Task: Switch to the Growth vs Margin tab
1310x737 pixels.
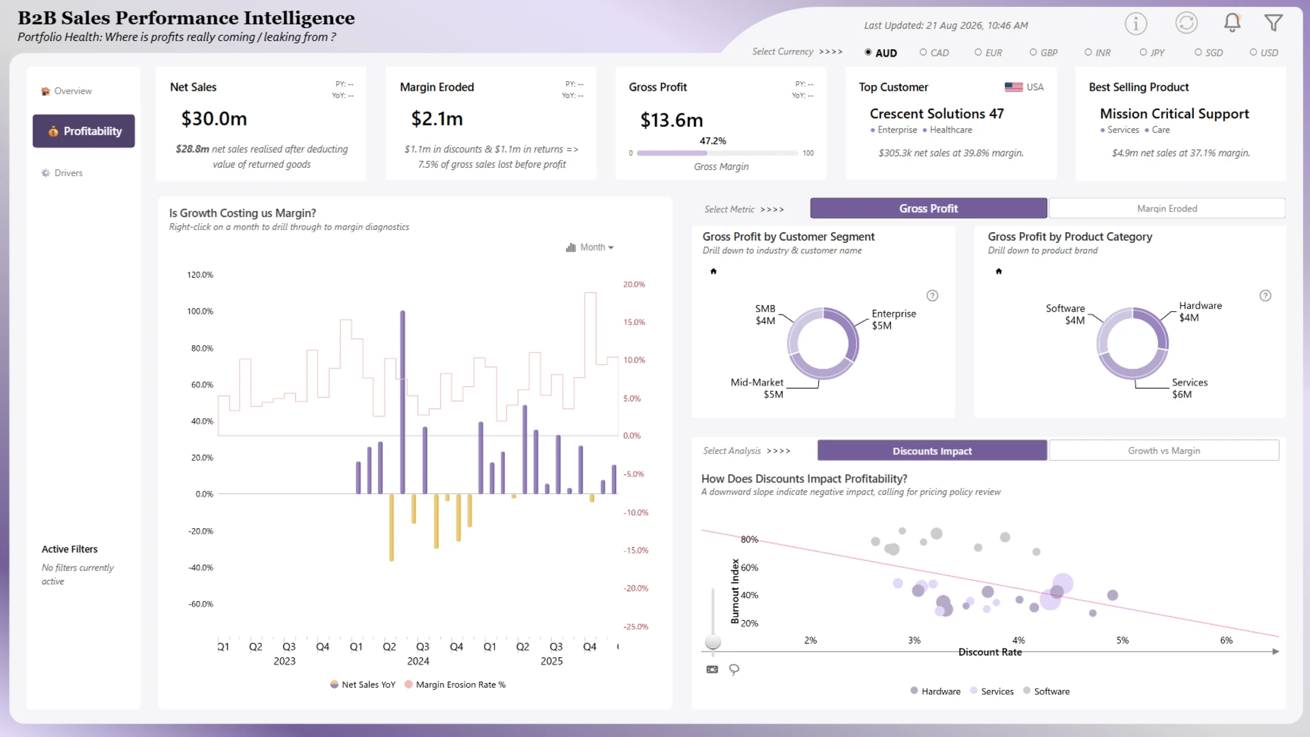Action: [1164, 450]
